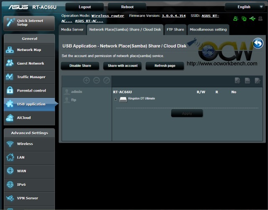Open Network Map in sidebar
The width and height of the screenshot is (268, 210).
pos(29,50)
